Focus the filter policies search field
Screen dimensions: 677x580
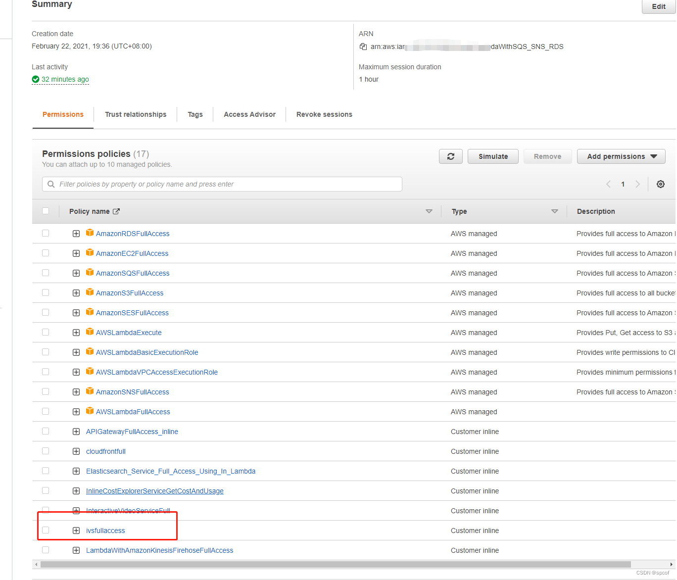click(x=222, y=184)
